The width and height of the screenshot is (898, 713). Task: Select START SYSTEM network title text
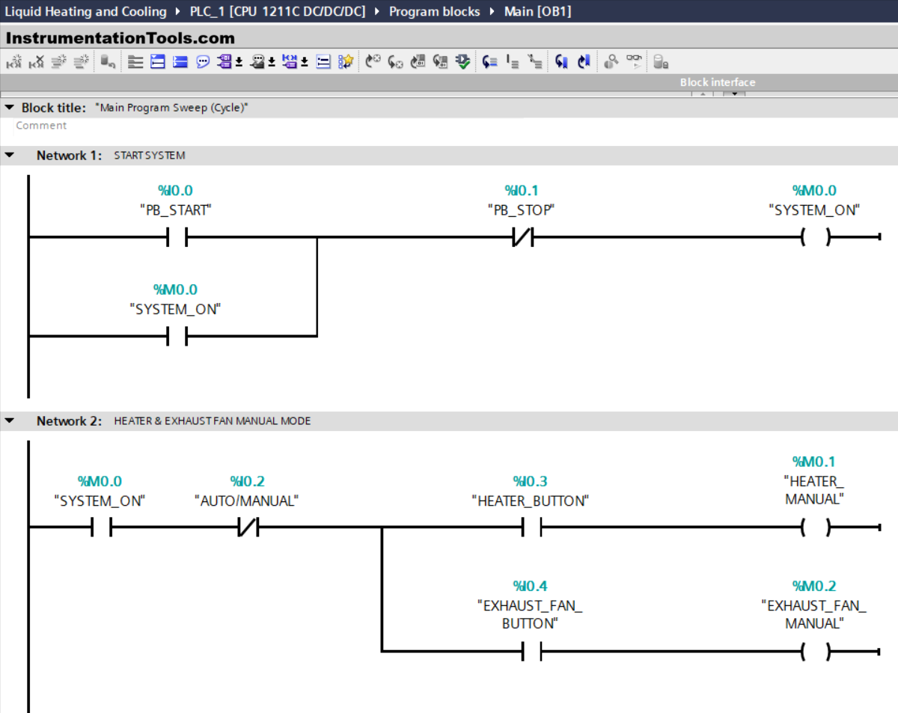click(x=150, y=156)
